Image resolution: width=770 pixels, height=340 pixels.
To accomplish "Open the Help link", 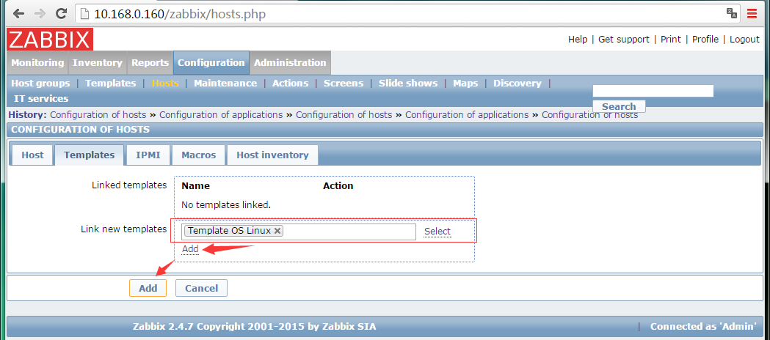I will pos(578,39).
